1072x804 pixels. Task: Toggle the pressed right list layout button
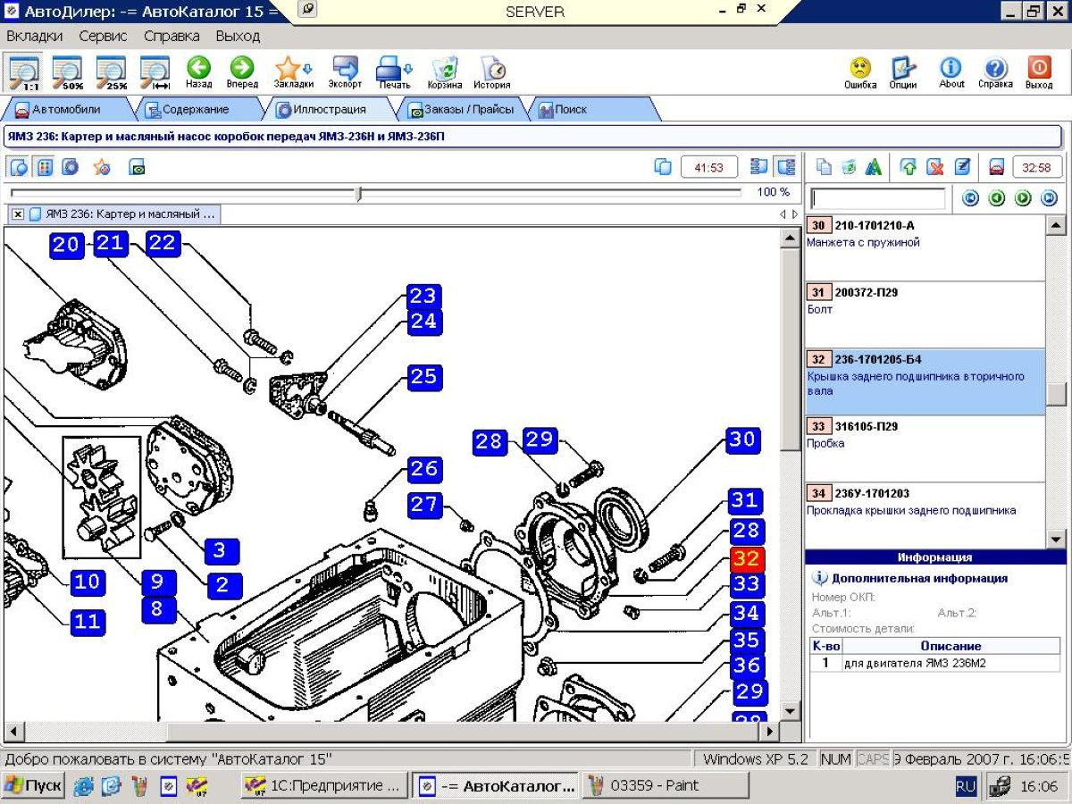coord(786,167)
